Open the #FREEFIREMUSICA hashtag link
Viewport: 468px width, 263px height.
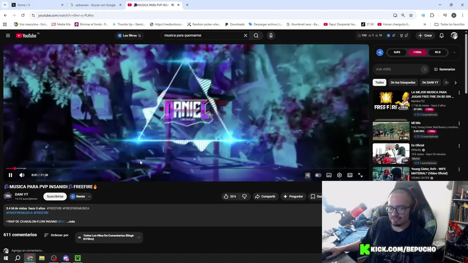click(x=19, y=213)
